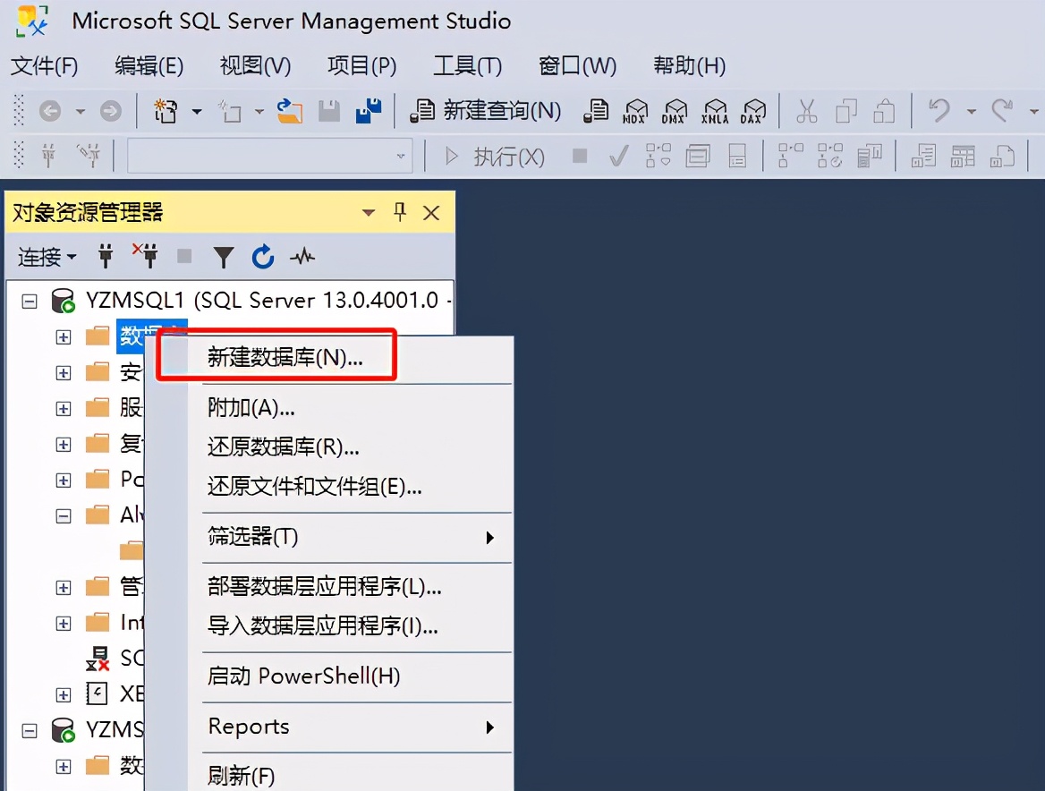Click the filter funnel icon in Object Explorer
The height and width of the screenshot is (791, 1045).
tap(224, 257)
